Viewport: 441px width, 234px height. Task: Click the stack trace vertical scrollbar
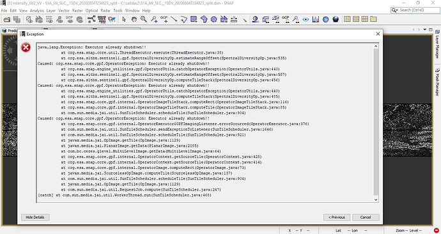pos(376,123)
